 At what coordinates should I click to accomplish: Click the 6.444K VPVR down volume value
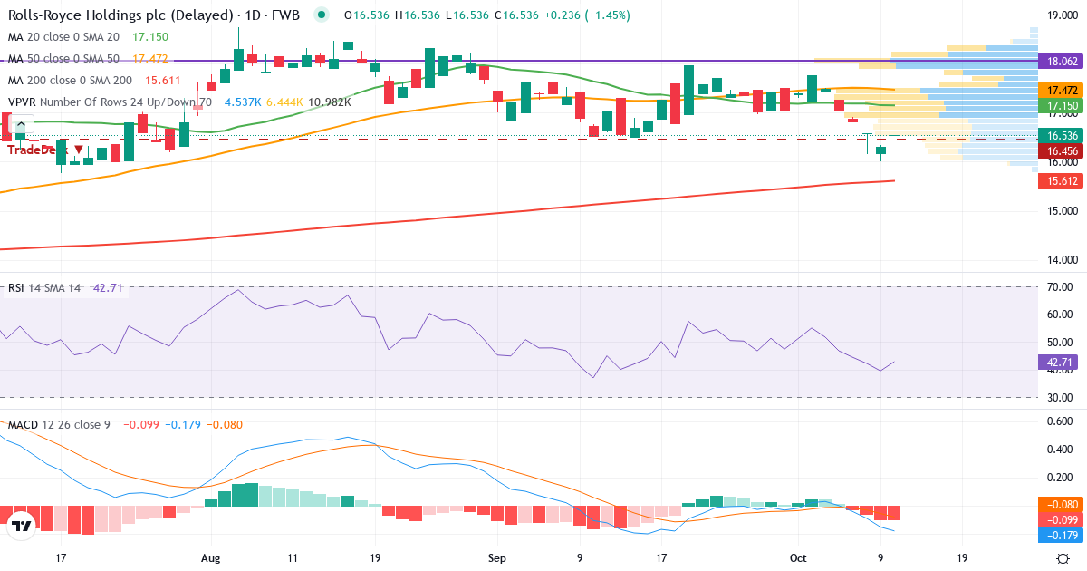pyautogui.click(x=284, y=102)
